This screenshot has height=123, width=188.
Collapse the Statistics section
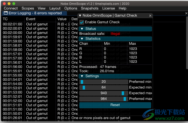click(x=115, y=39)
